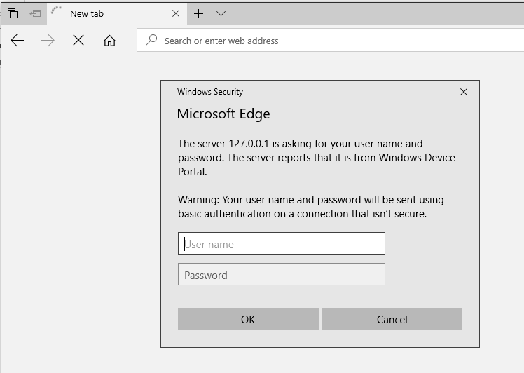Screen dimensions: 524x373
Task: Click the Password field
Action: coord(281,275)
